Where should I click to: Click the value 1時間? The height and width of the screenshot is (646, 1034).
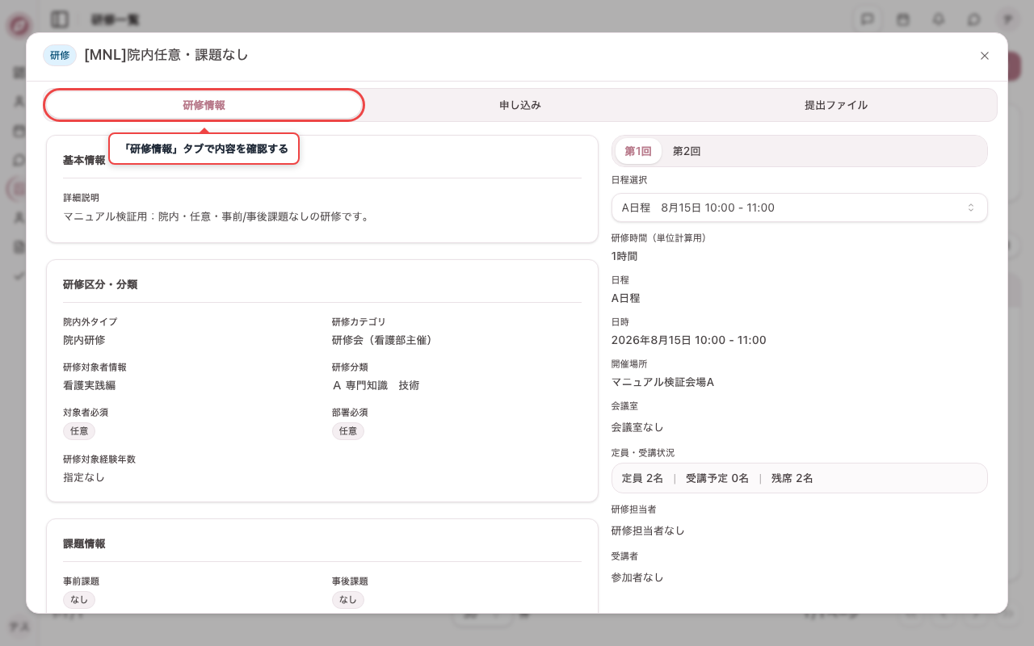tap(624, 256)
